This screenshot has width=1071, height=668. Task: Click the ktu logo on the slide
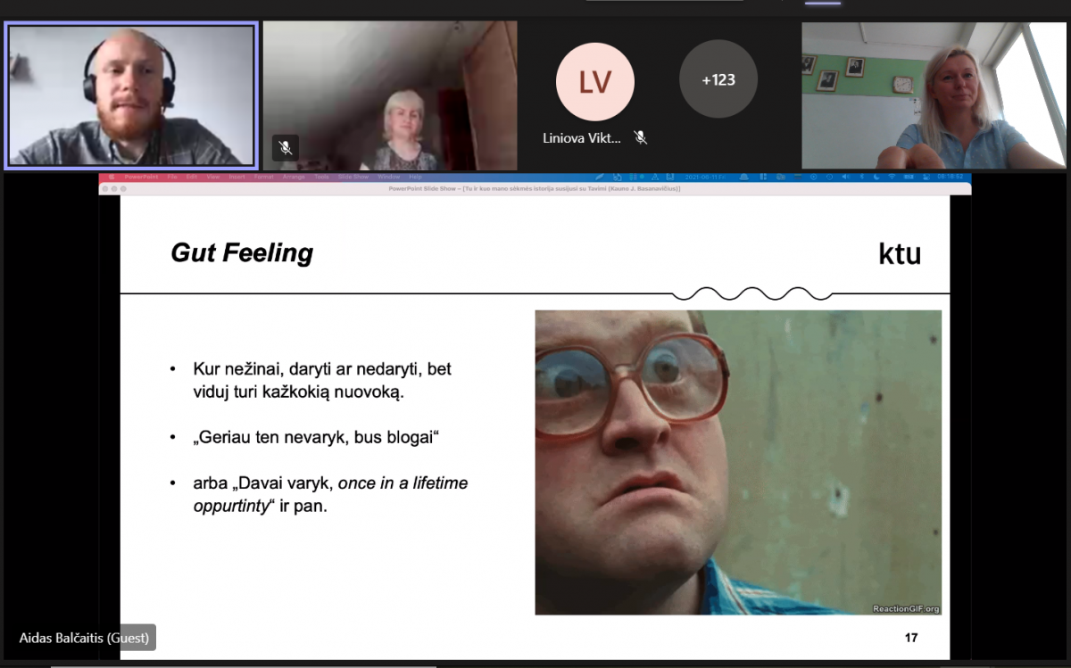[900, 254]
